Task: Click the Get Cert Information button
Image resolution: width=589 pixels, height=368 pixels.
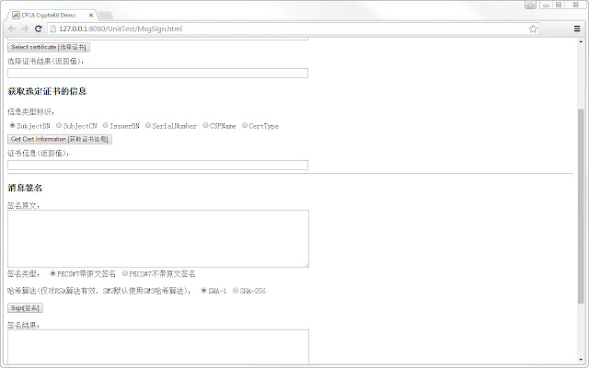Action: pyautogui.click(x=60, y=139)
